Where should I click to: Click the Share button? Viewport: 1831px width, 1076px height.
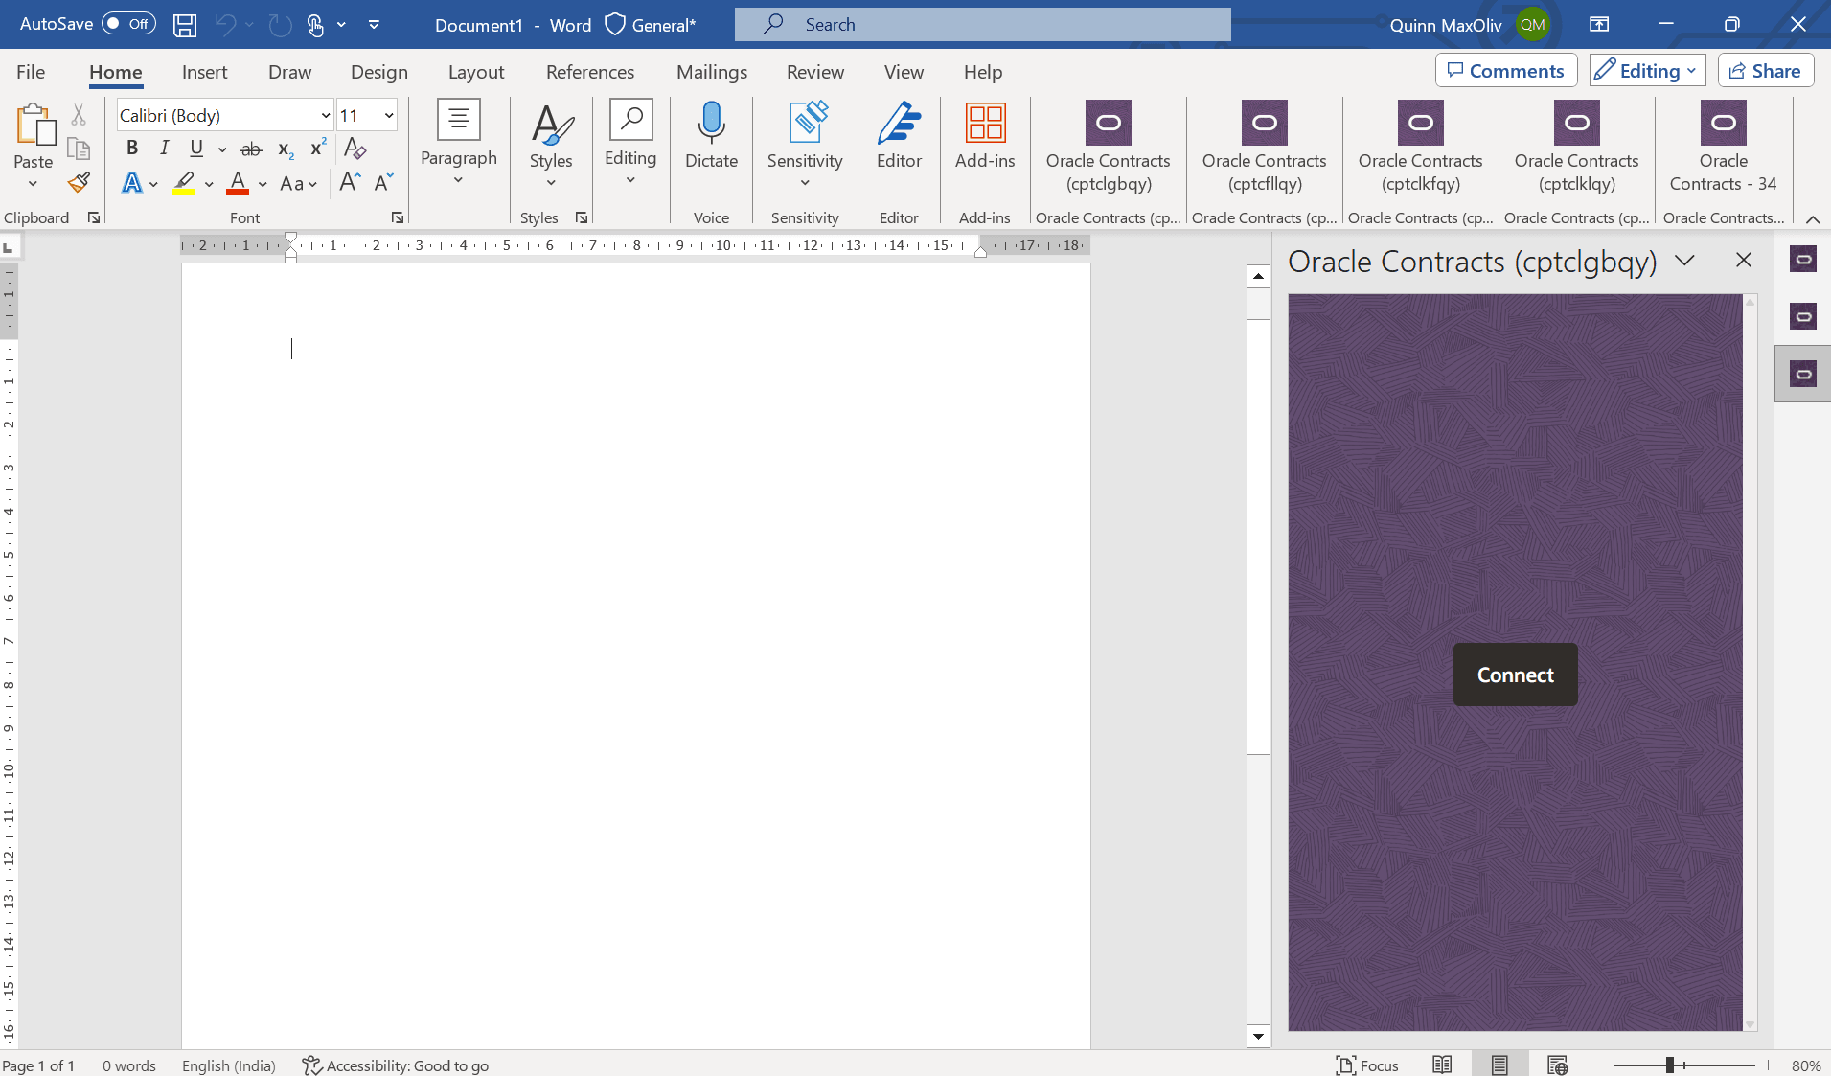point(1766,71)
